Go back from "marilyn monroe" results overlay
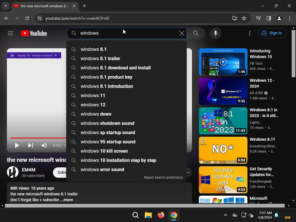The height and width of the screenshot is (222, 296). [x=12, y=55]
